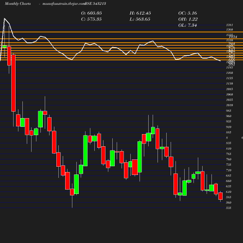Click the 1360 price axis label
Viewport: 243px width, 243px height.
229,30
